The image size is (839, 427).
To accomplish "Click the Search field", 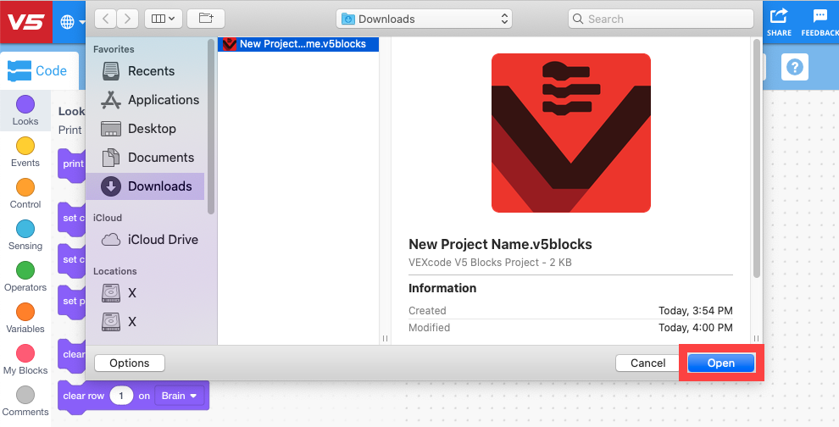I will [661, 19].
